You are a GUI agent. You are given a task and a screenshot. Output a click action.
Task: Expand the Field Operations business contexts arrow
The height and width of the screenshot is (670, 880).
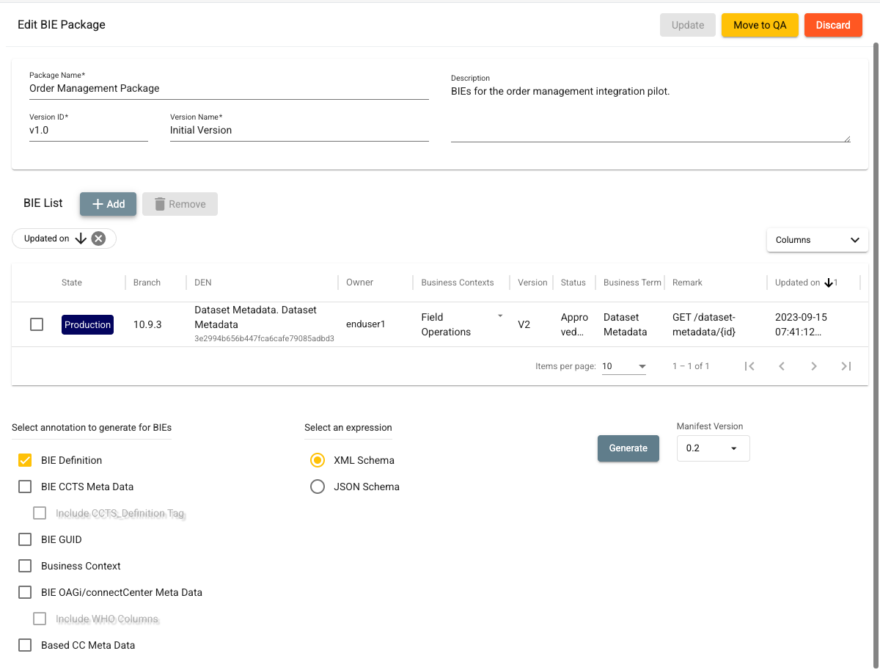[x=500, y=316]
